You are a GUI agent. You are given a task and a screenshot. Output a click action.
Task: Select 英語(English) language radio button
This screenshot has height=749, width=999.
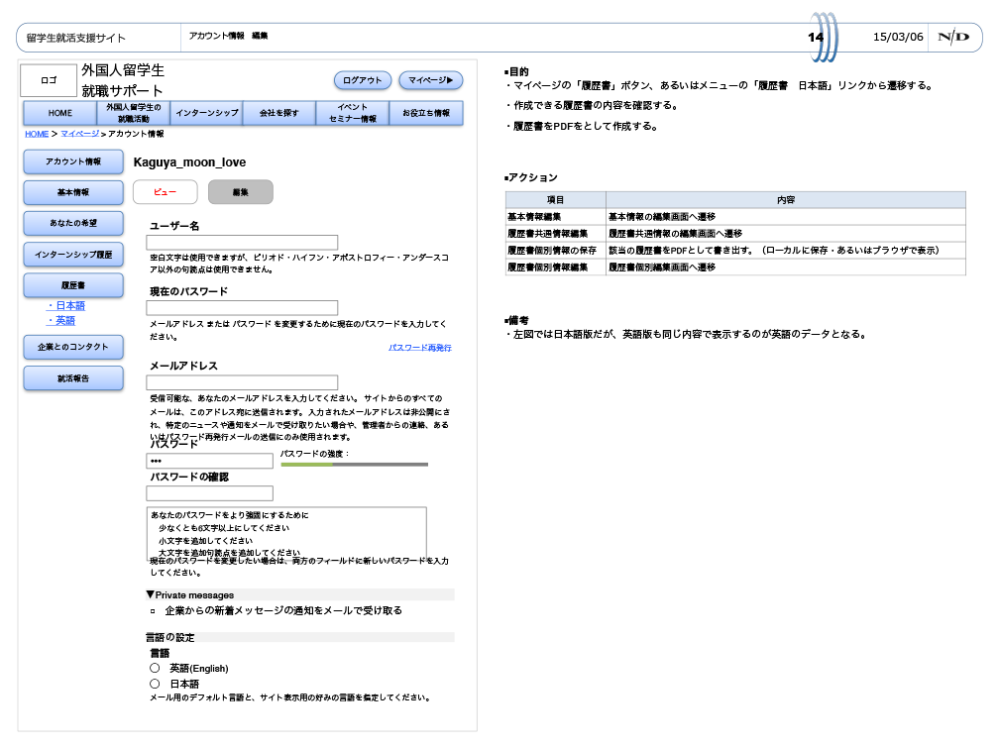(x=155, y=669)
